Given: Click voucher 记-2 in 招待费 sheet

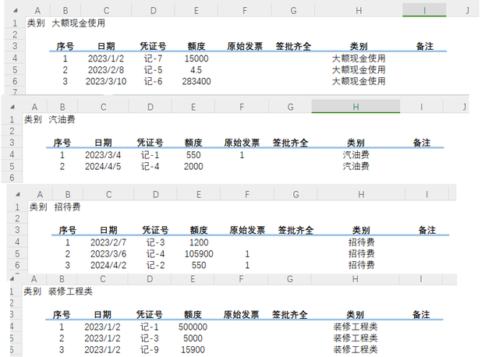Looking at the screenshot, I should pos(155,265).
